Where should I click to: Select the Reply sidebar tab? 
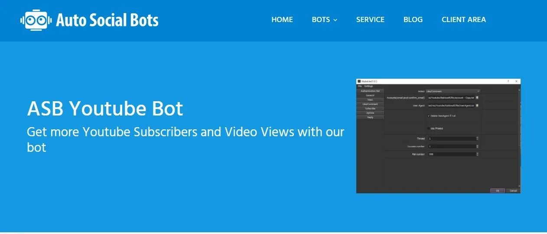click(x=370, y=117)
